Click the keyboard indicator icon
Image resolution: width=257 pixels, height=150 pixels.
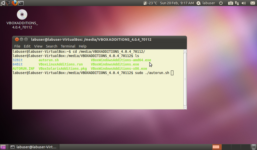tap(230, 3)
